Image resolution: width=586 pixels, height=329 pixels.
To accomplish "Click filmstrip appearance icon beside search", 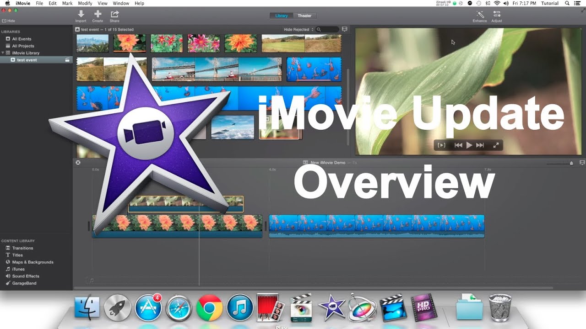I will click(345, 29).
